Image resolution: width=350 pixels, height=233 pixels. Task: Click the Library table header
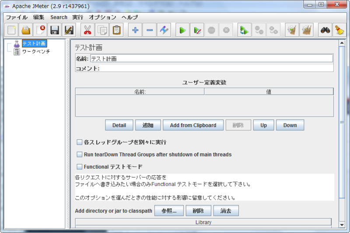click(203, 223)
